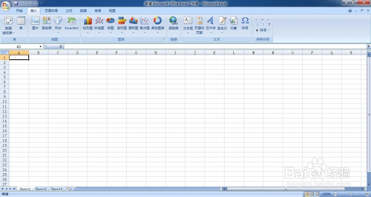
Task: Insert a line chart (折线图)
Action: coord(99,25)
